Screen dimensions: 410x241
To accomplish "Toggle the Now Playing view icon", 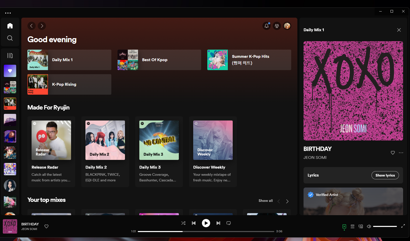I will tap(344, 226).
